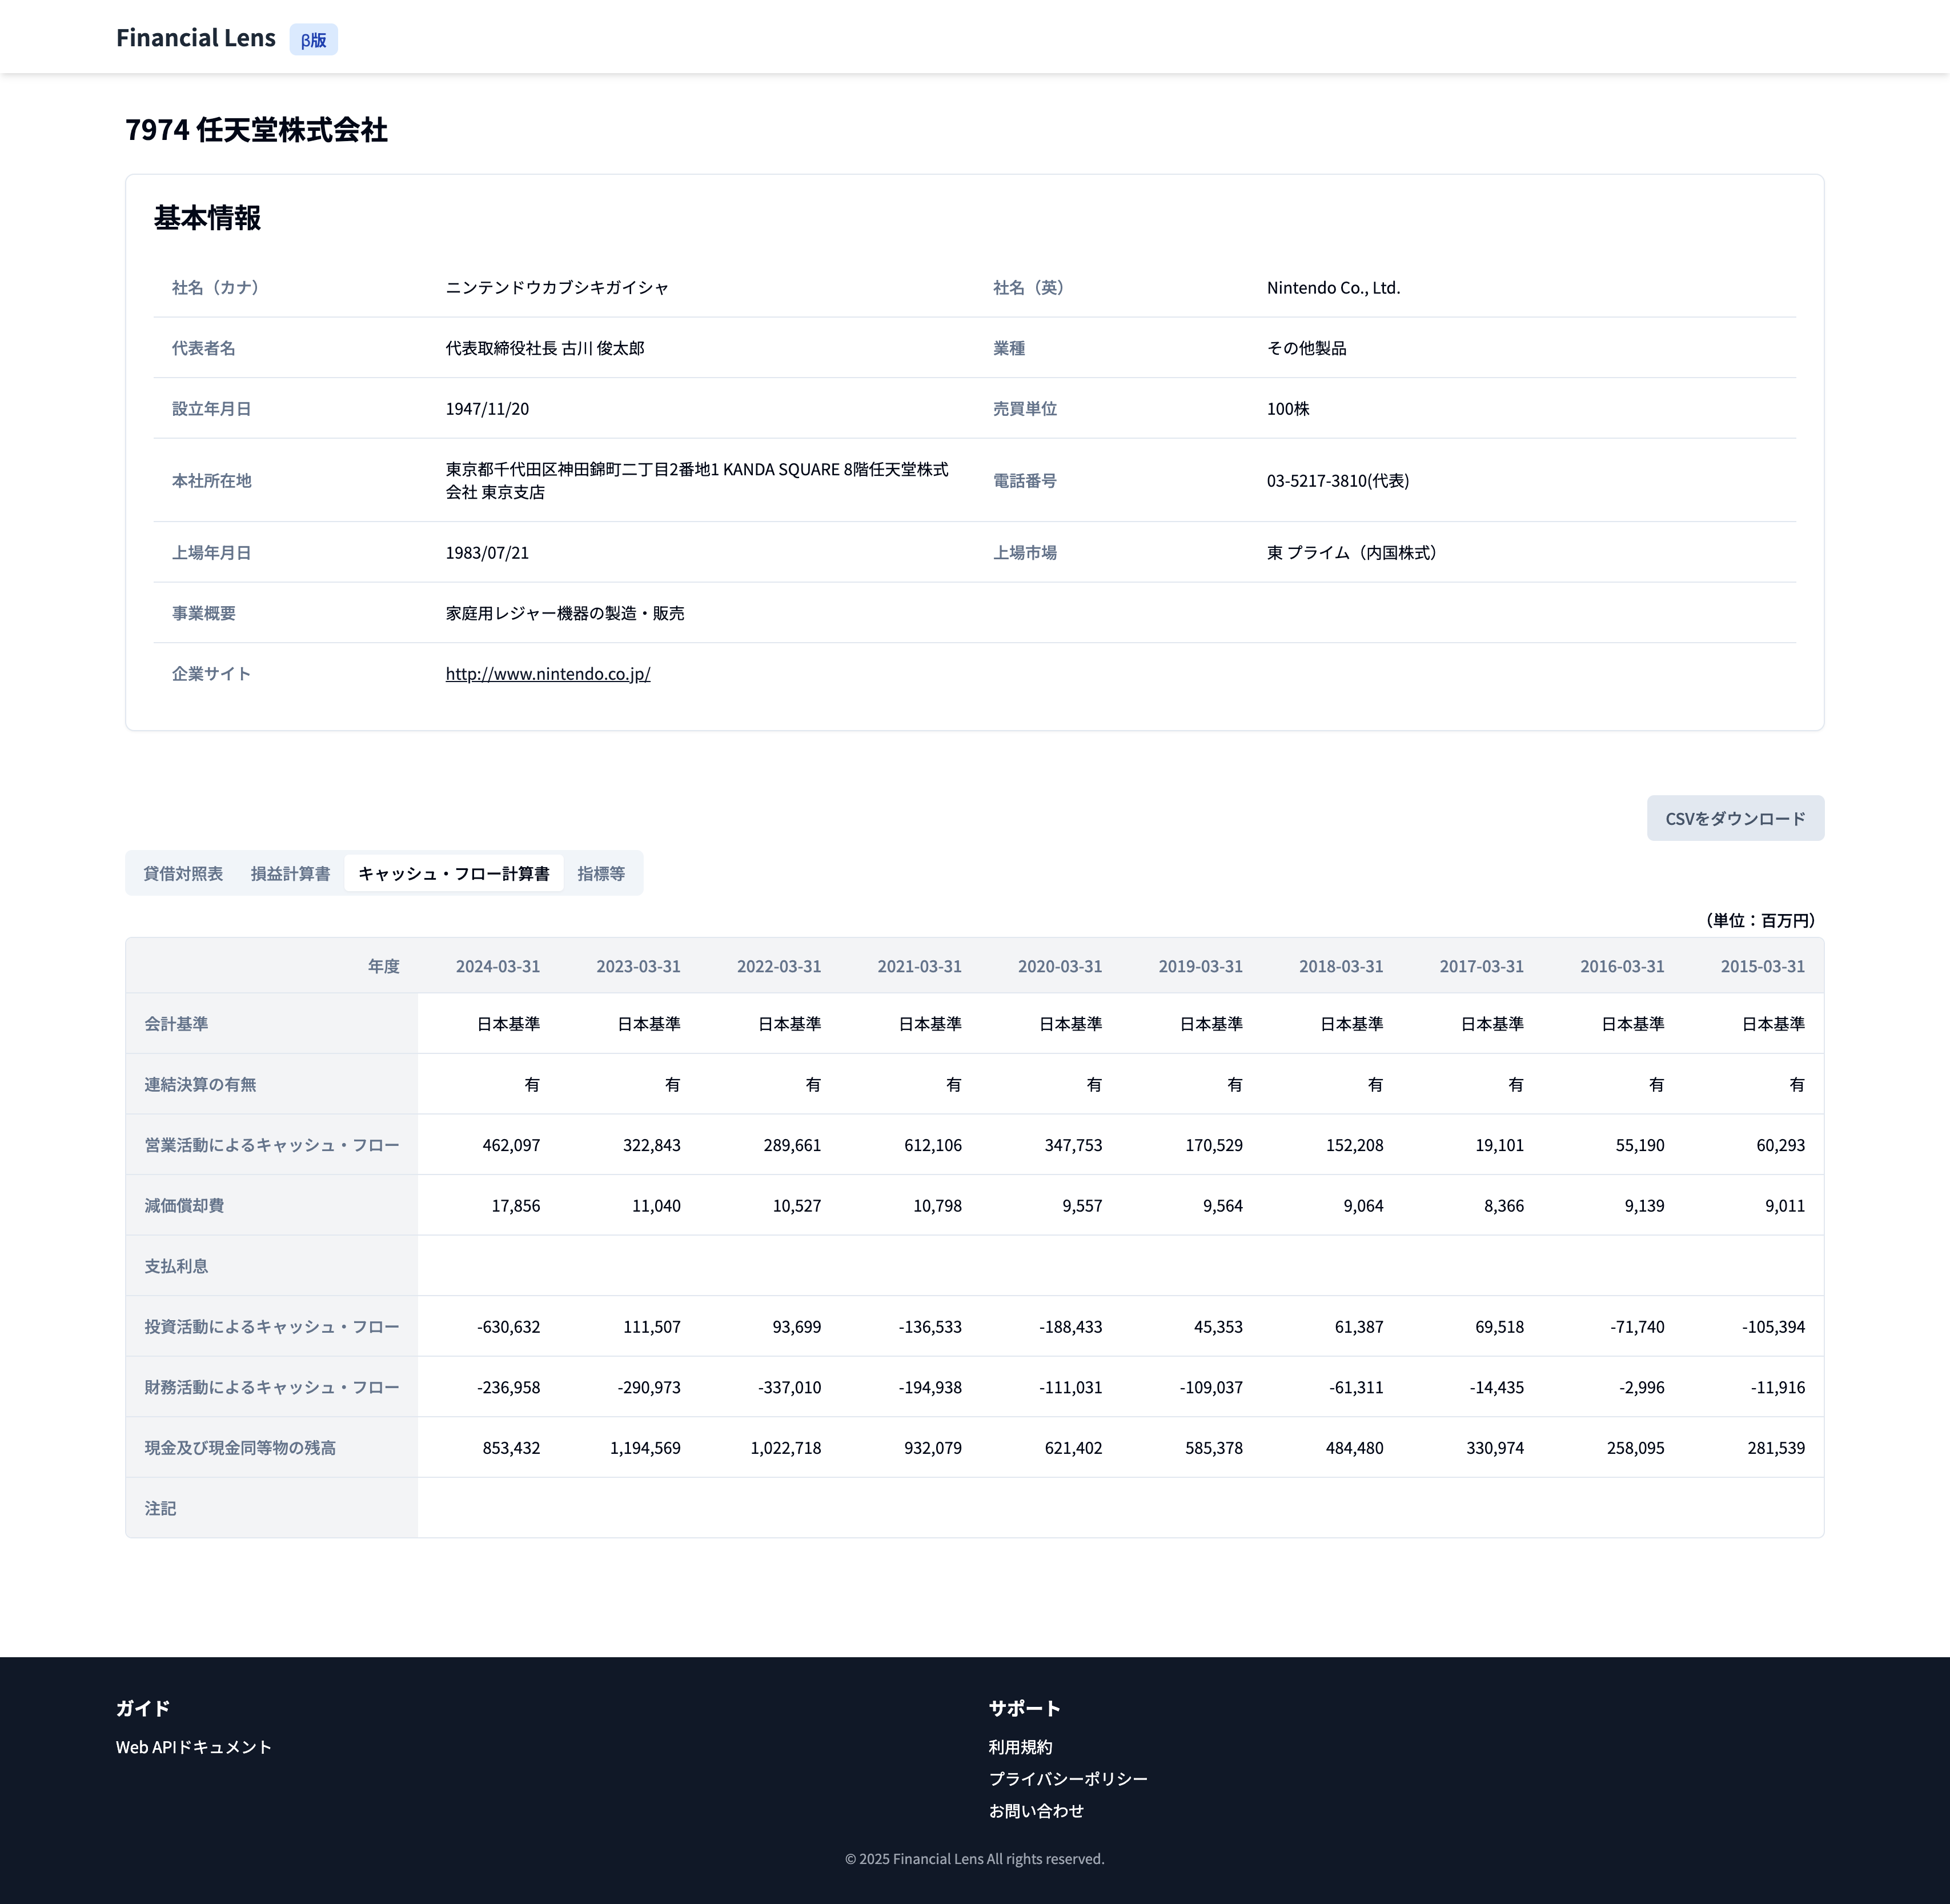Click the phone number 03-5217-3810

1337,481
